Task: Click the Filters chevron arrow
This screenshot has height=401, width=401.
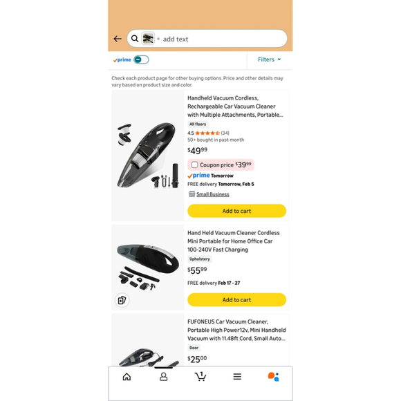Action: [x=279, y=59]
